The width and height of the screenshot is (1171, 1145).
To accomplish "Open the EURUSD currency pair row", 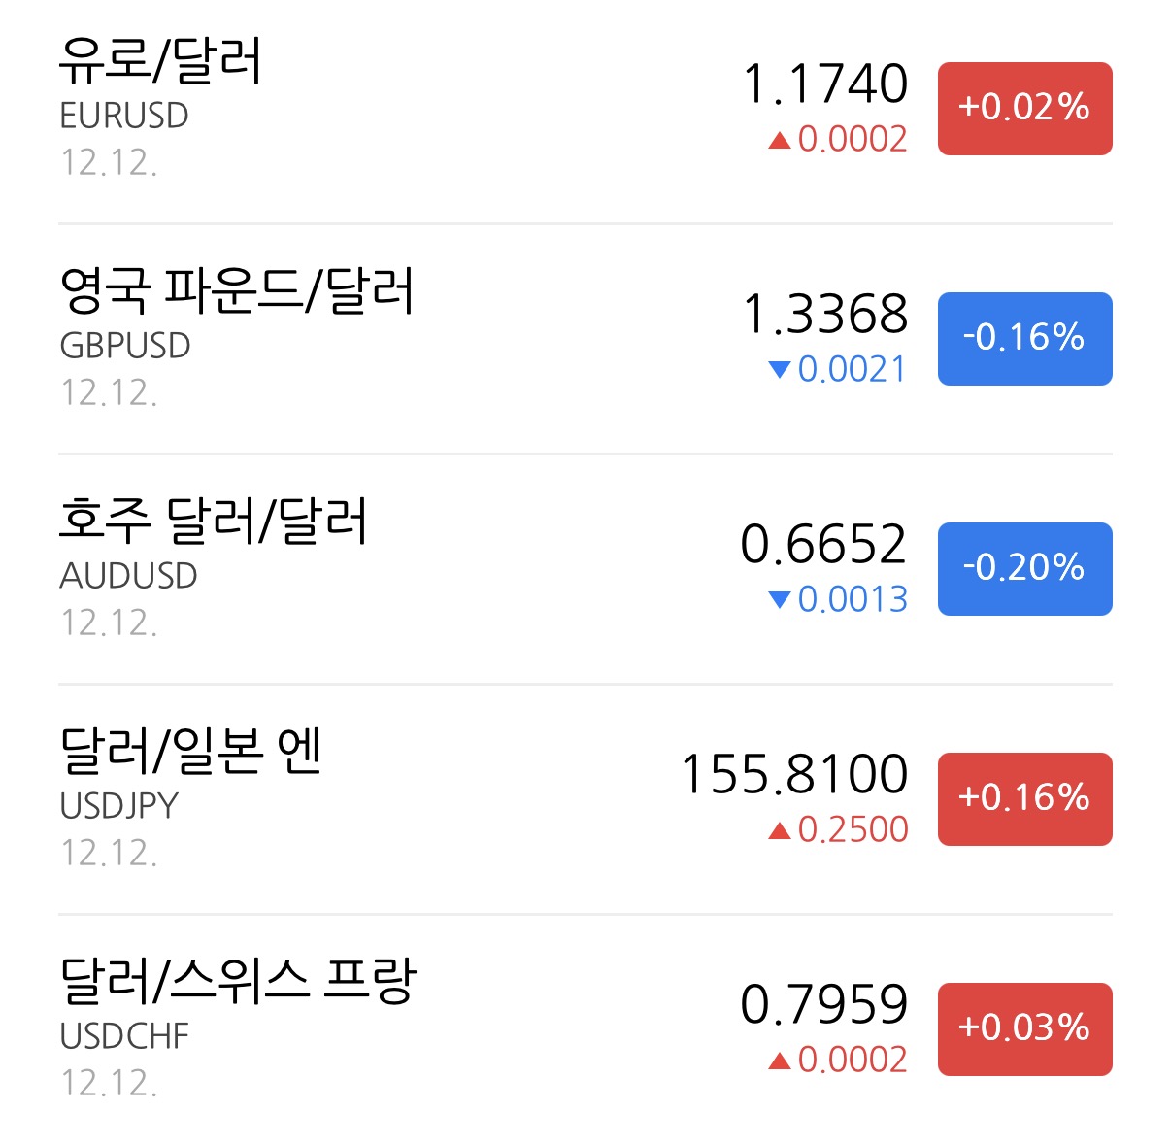I will pyautogui.click(x=585, y=112).
